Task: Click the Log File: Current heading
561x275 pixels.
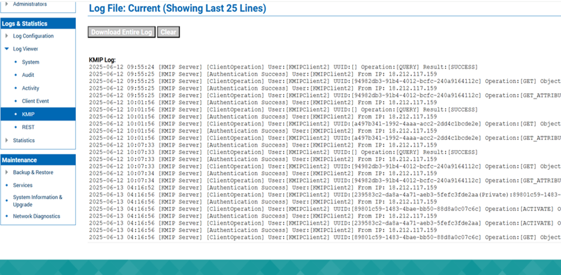Action: (x=177, y=8)
